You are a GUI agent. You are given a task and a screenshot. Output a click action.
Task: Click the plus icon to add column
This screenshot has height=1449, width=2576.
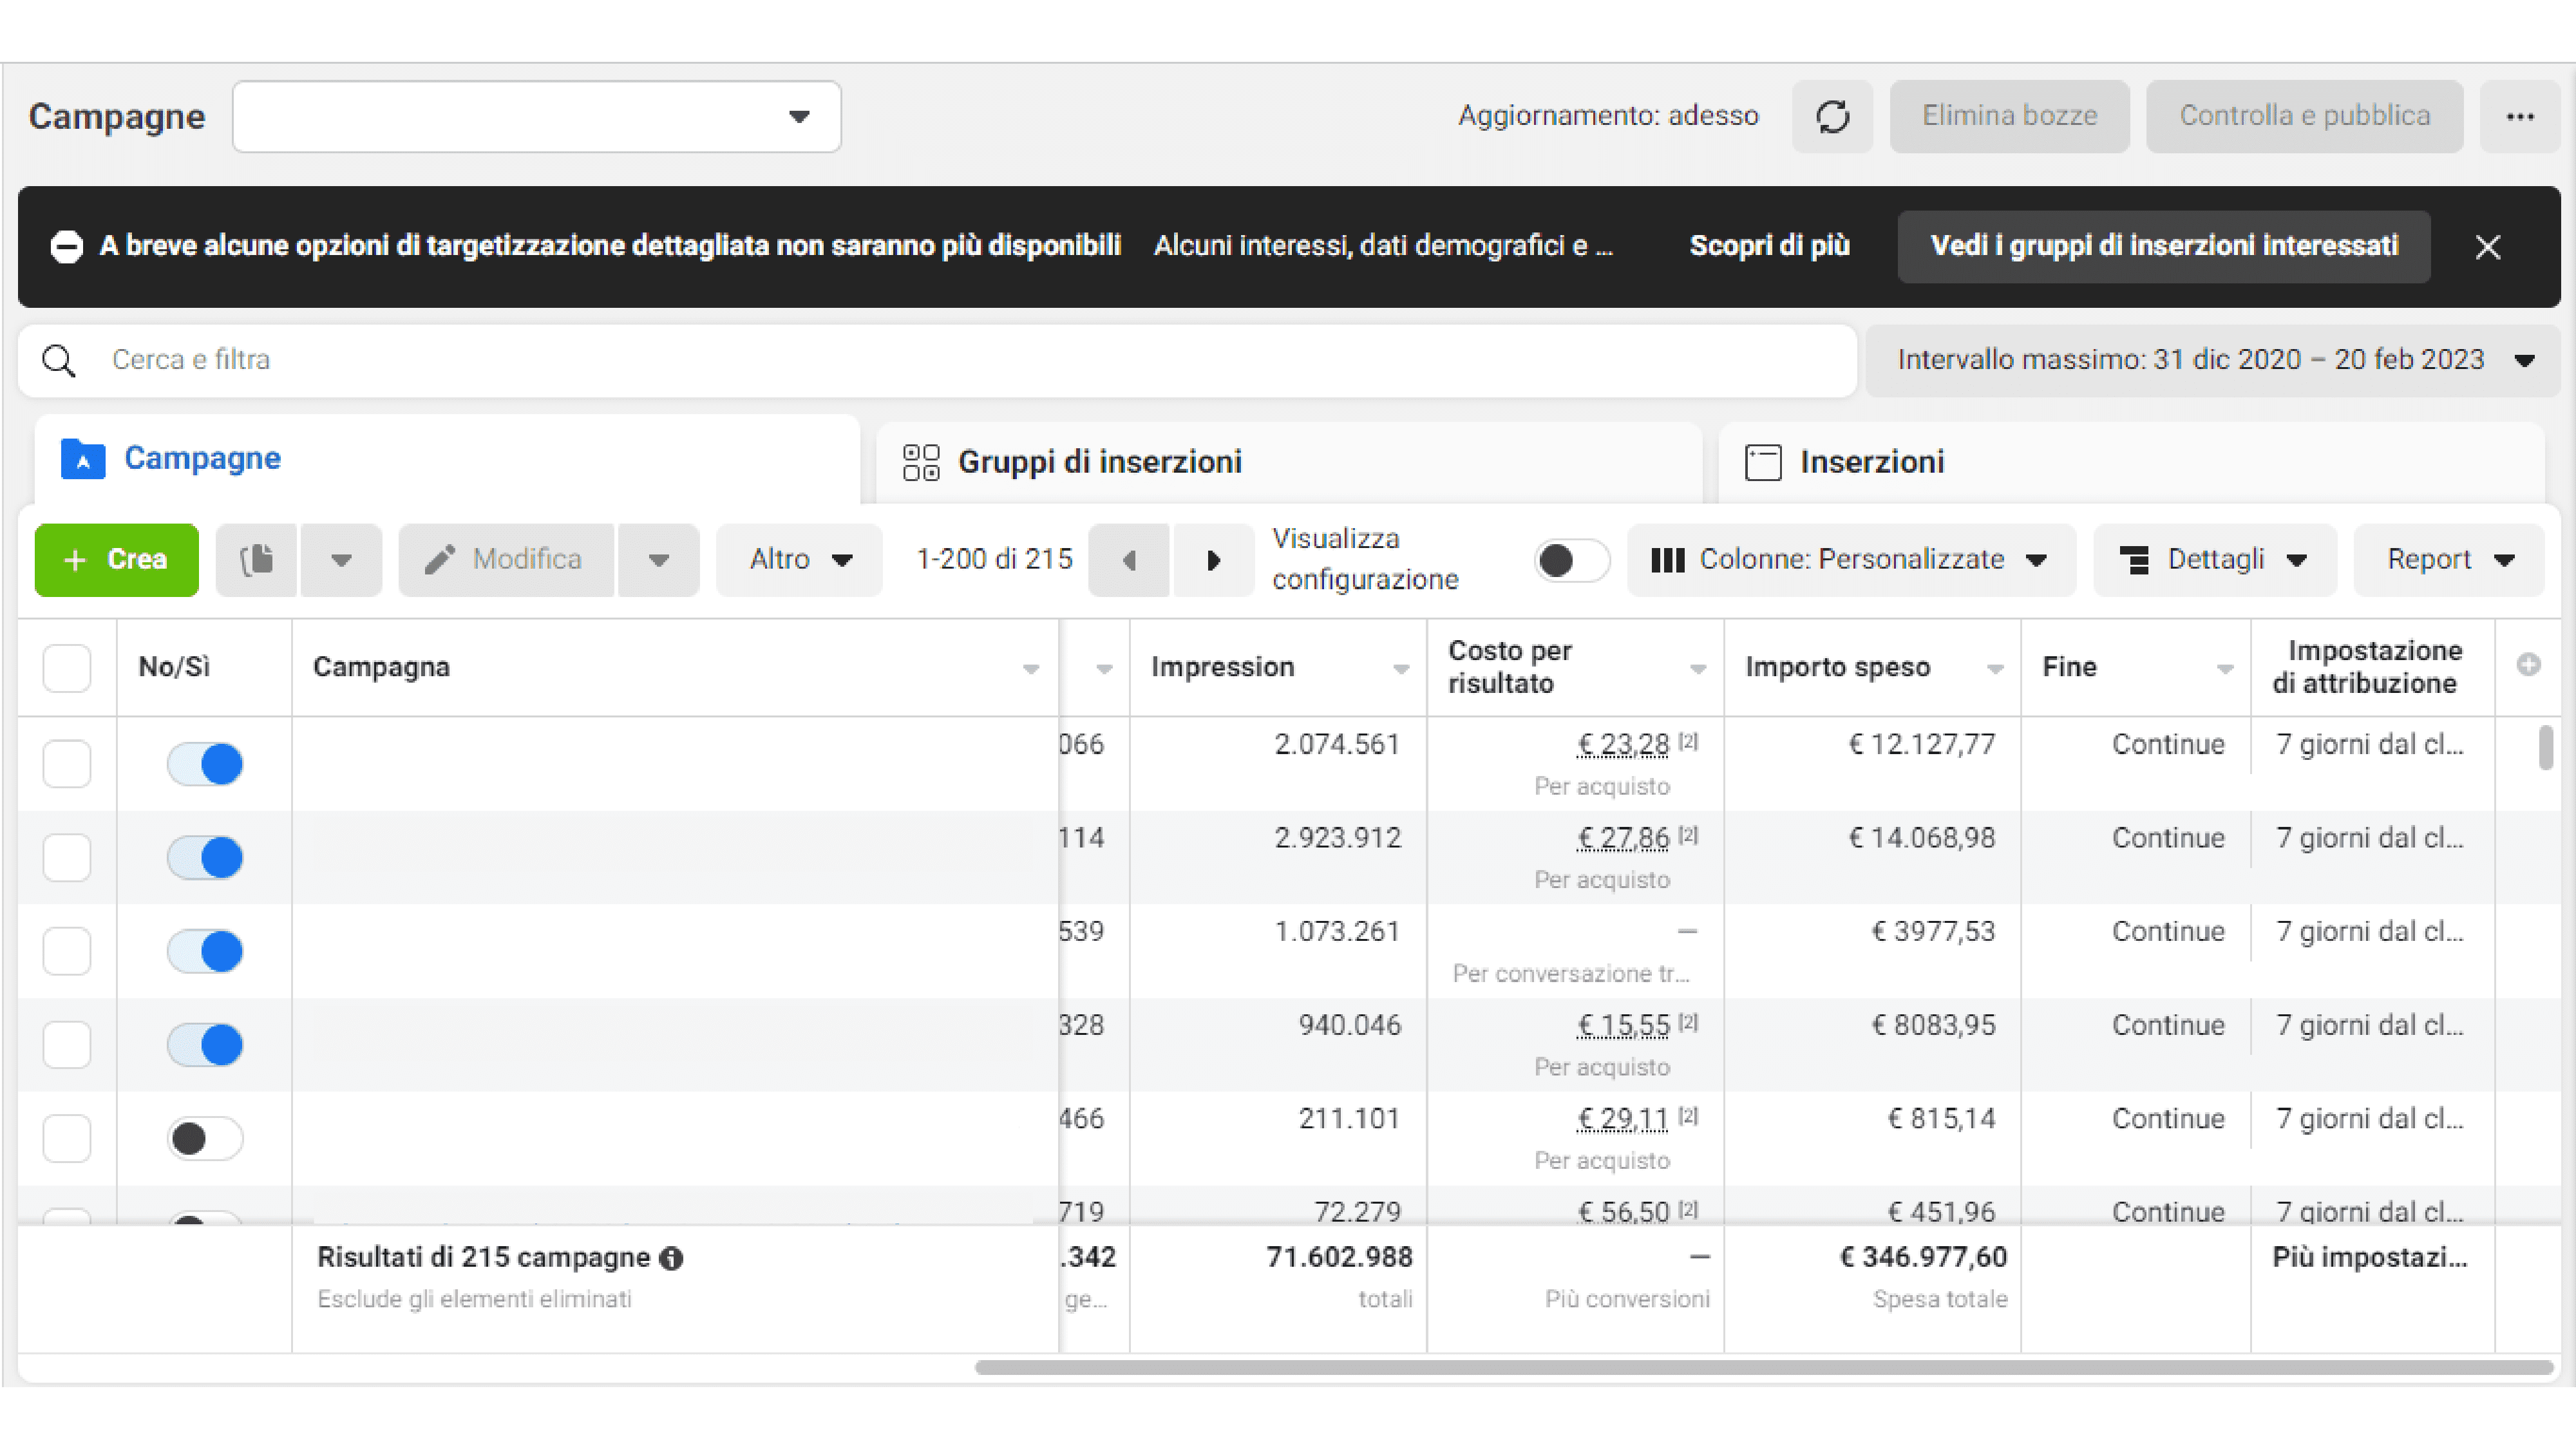click(2528, 665)
